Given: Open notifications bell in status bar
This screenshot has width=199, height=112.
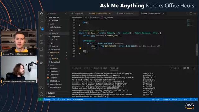Looking at the screenshot, I should point(195,100).
